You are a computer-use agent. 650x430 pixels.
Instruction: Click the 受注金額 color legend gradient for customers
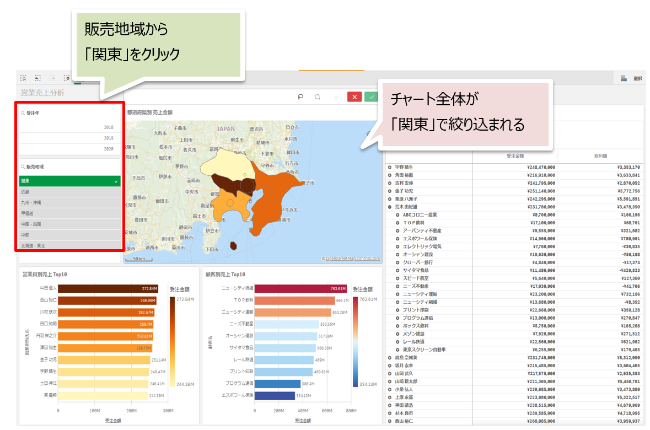click(x=356, y=341)
